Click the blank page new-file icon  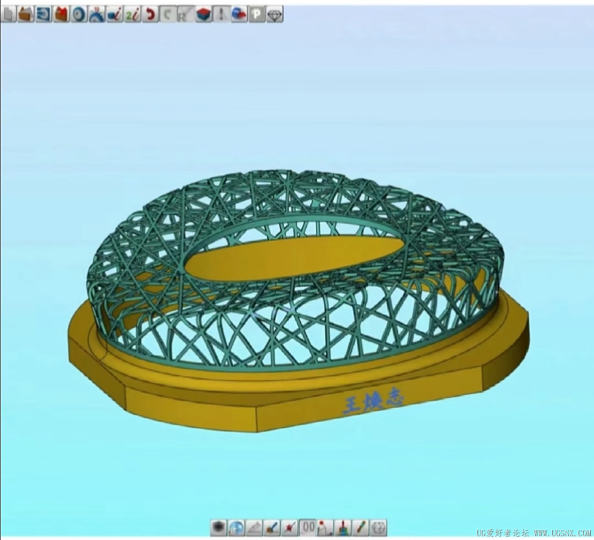[x=8, y=15]
